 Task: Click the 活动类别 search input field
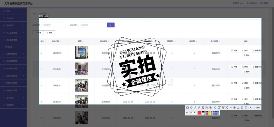tap(92, 25)
